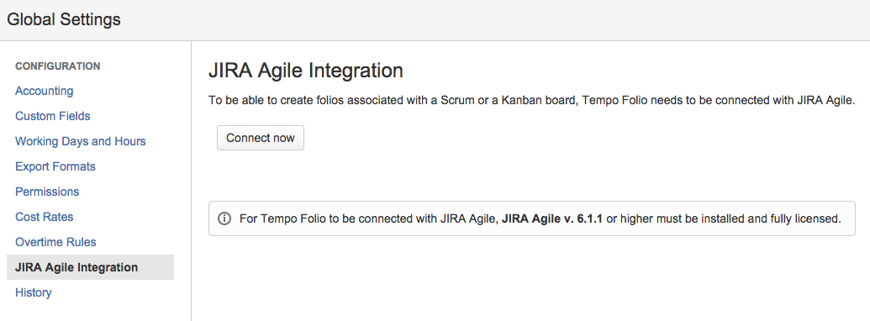Select the highlighted JIRA Agile Integration sidebar item

(x=90, y=267)
